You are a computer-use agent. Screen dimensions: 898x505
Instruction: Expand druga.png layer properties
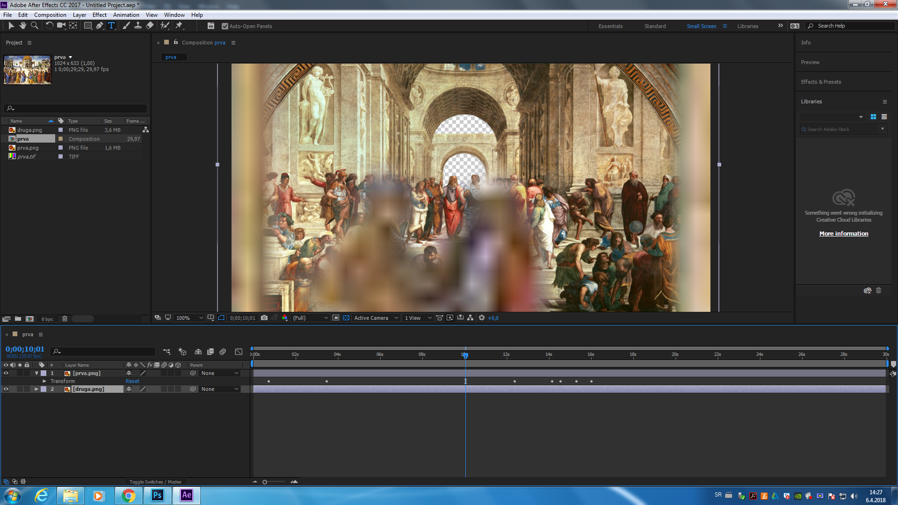36,389
